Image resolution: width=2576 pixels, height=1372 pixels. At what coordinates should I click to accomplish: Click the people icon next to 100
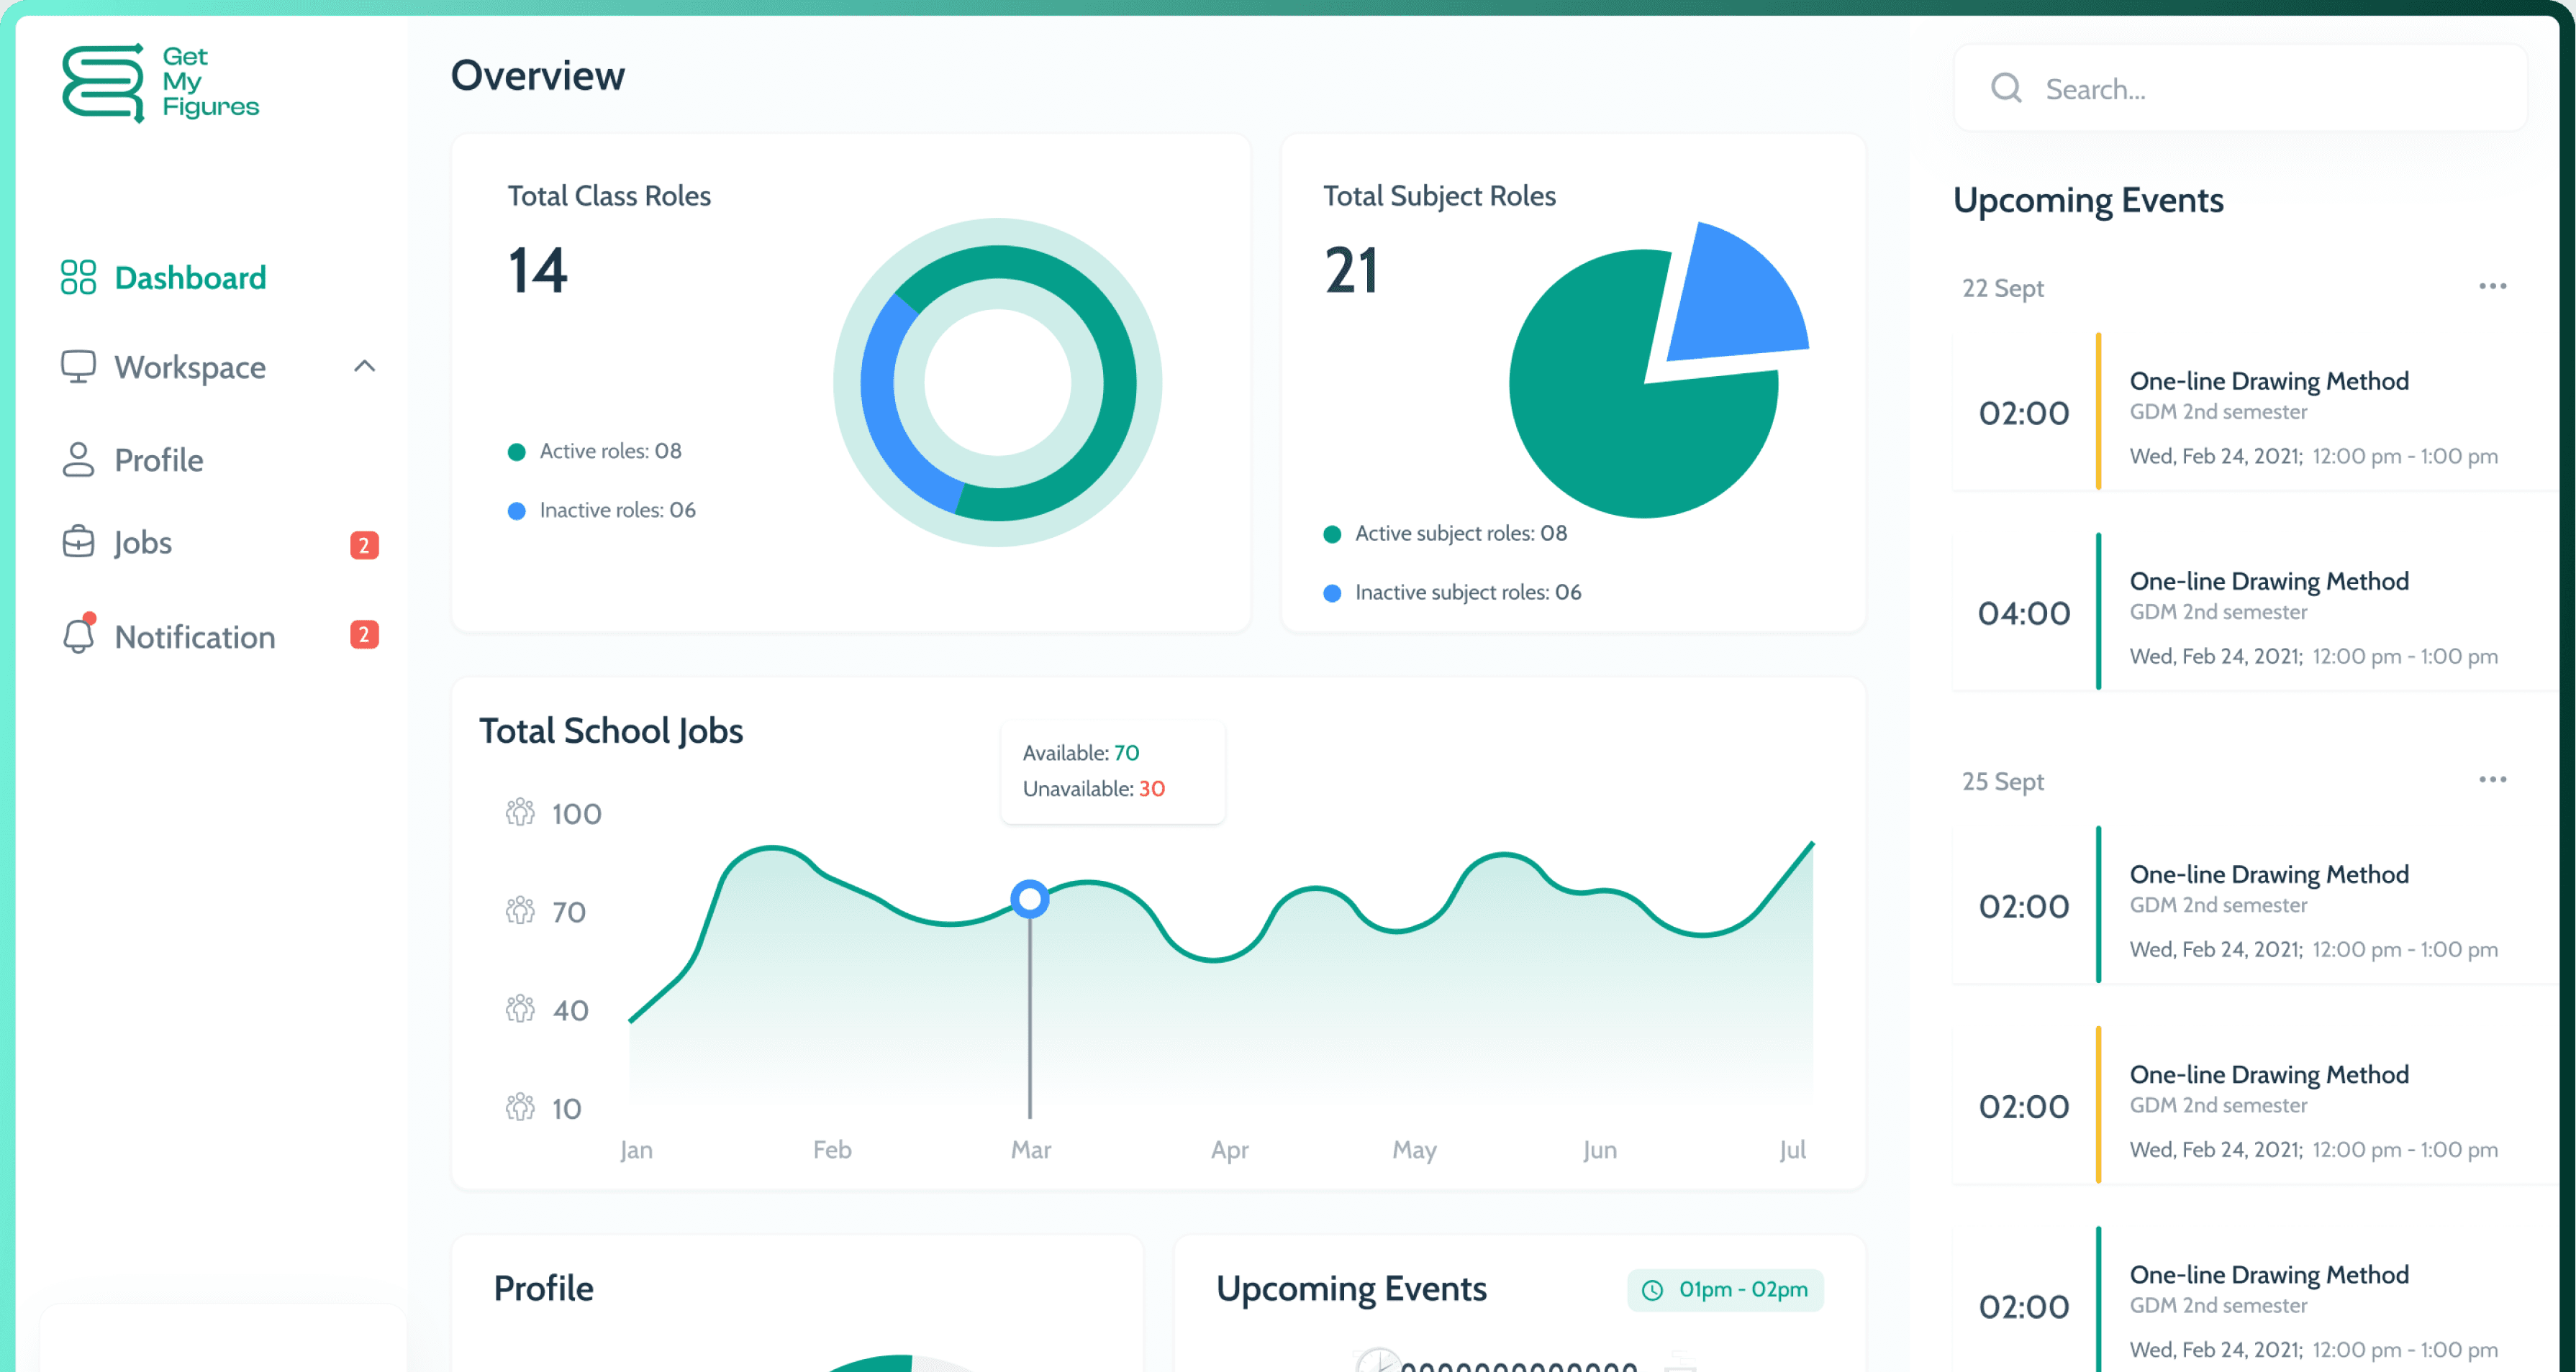point(520,811)
